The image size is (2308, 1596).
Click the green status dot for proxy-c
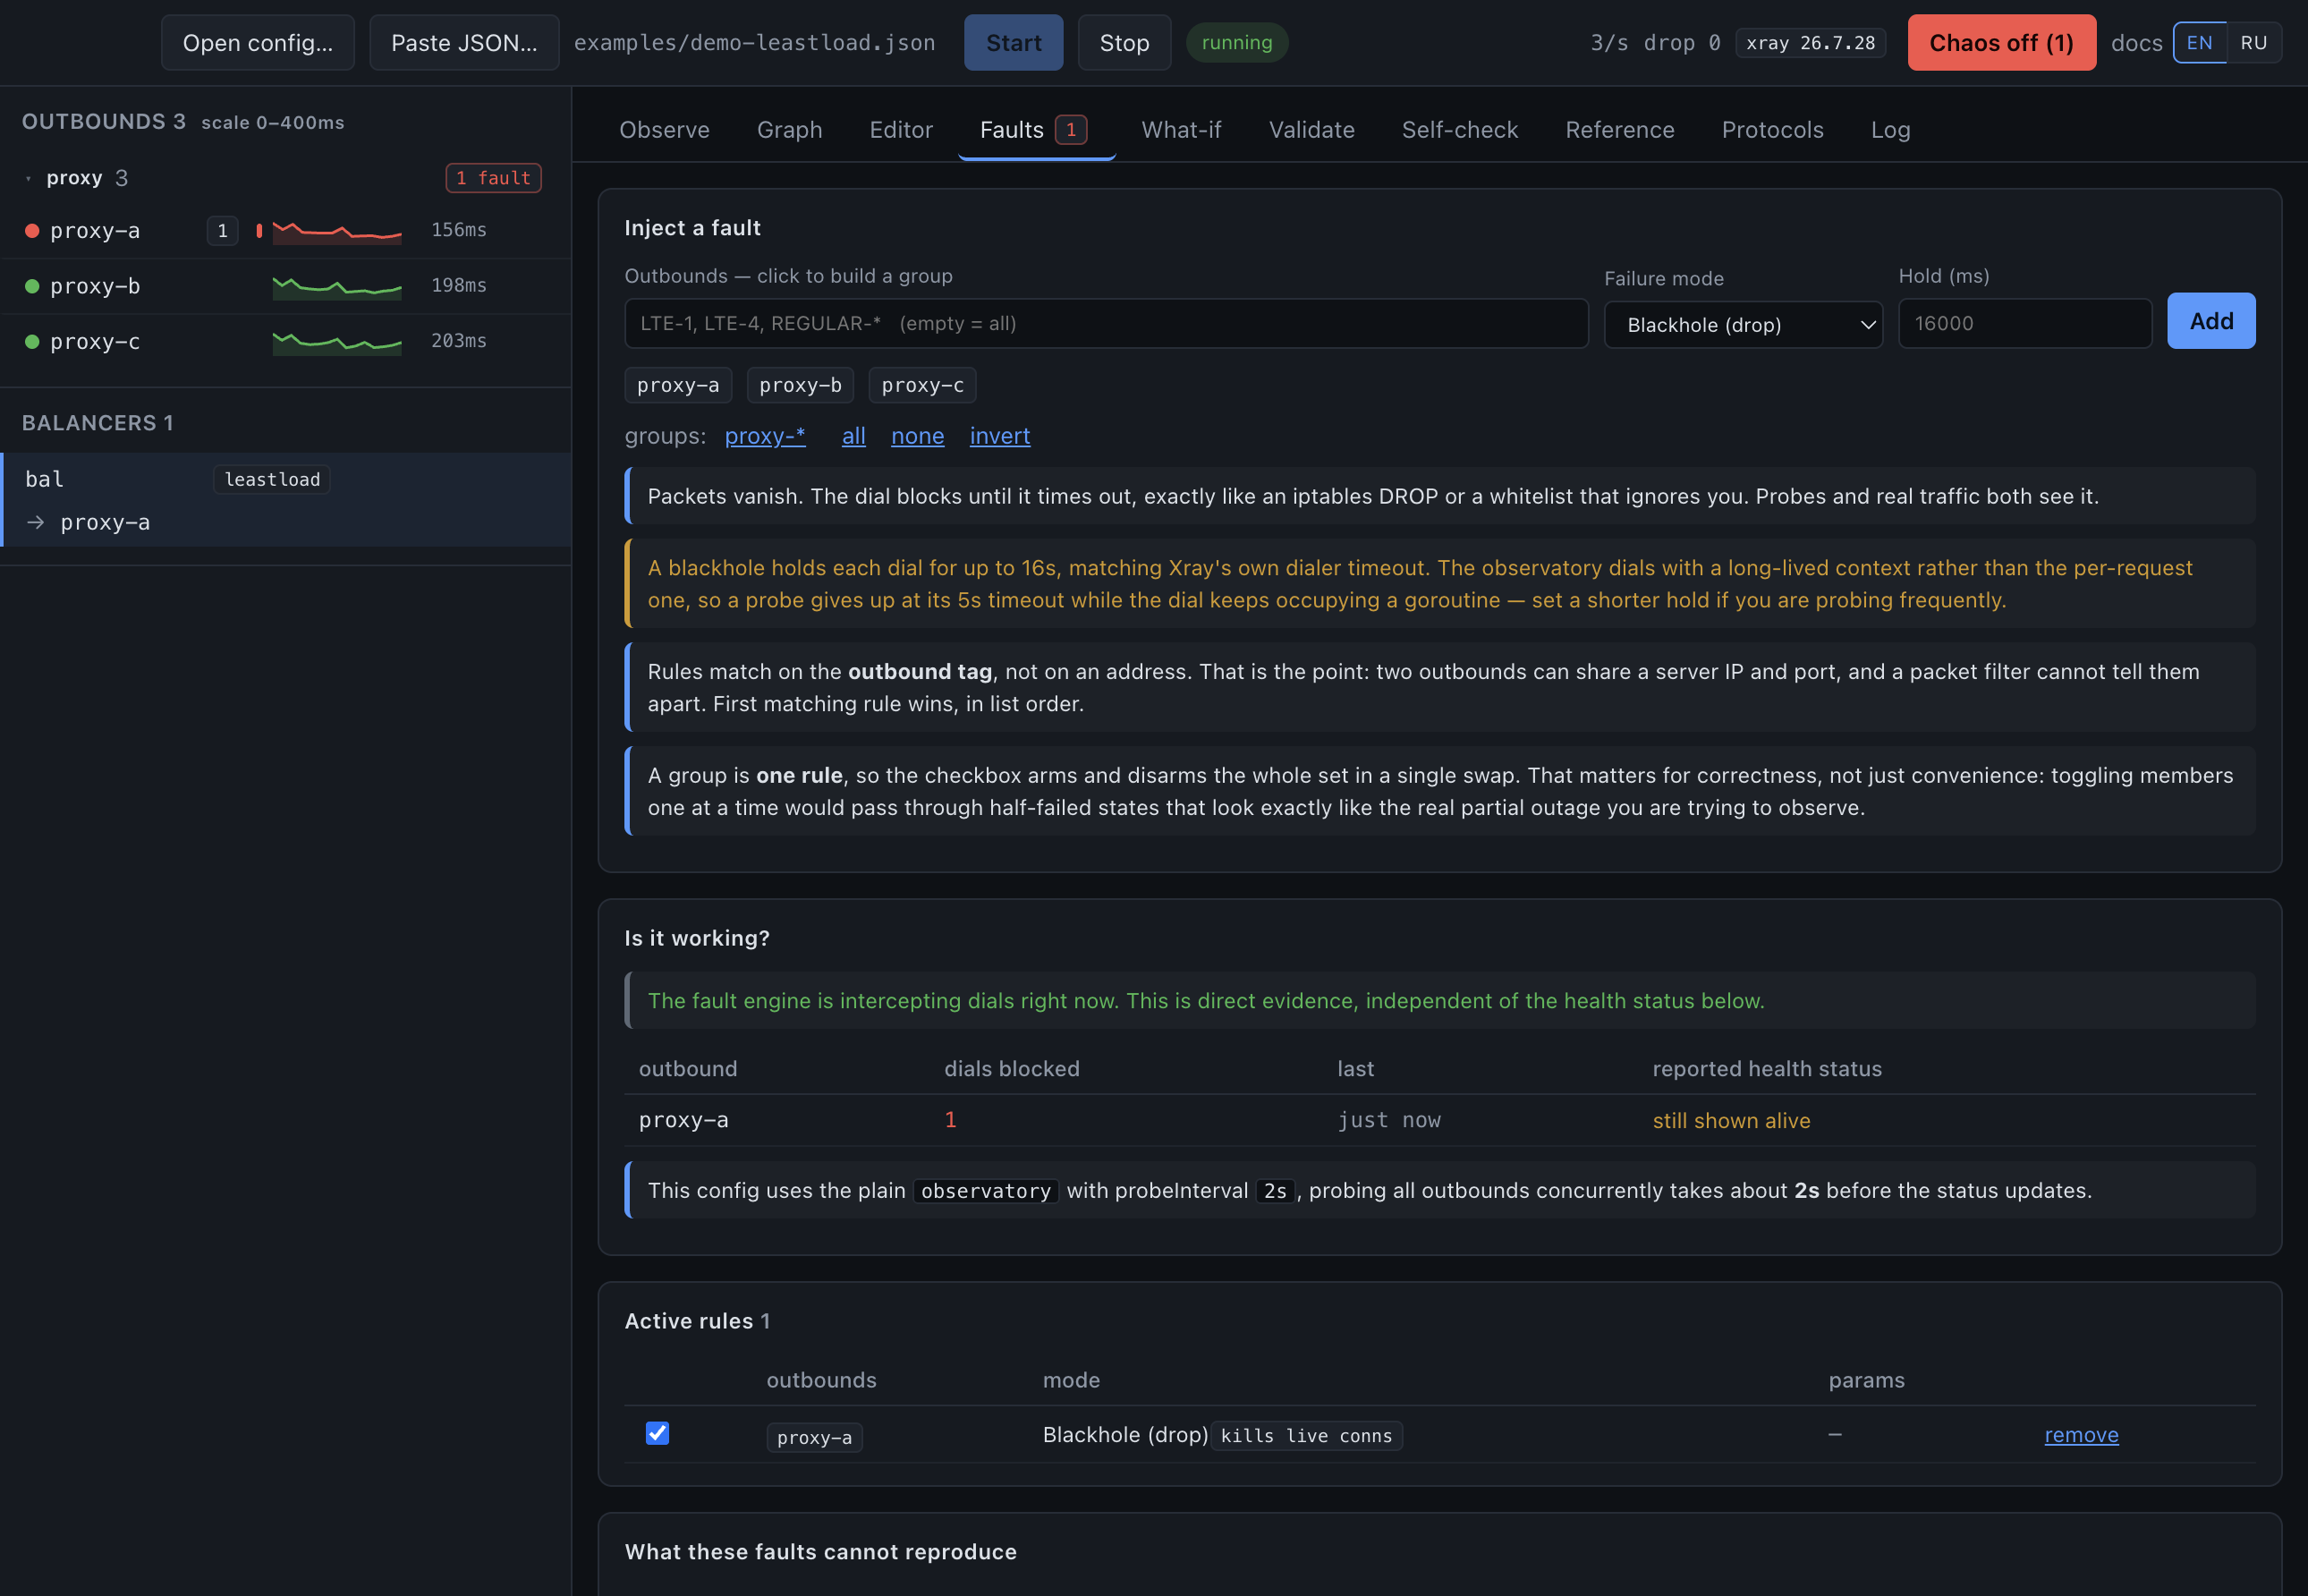(x=32, y=342)
